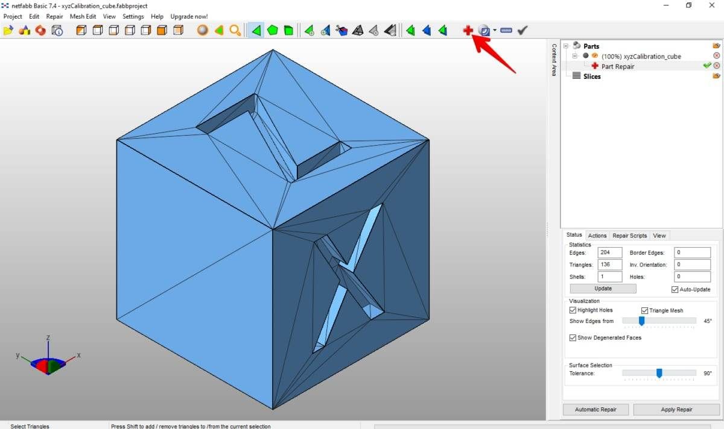
Task: Select the orange sphere primitive icon
Action: [202, 30]
